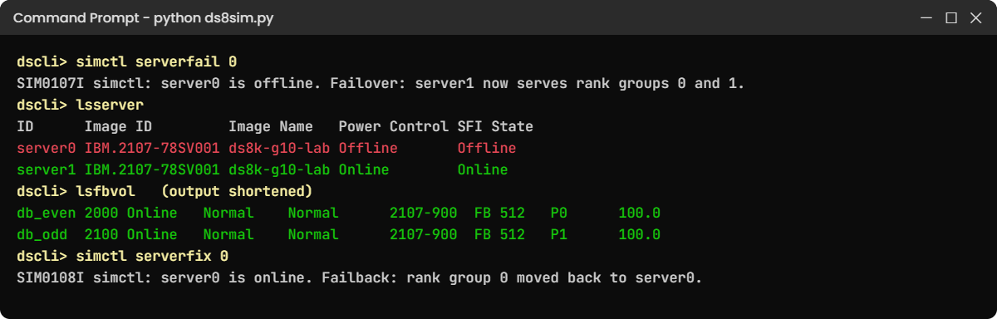This screenshot has height=319, width=997.
Task: Click '2107-900' in the db_odd row
Action: 423,235
